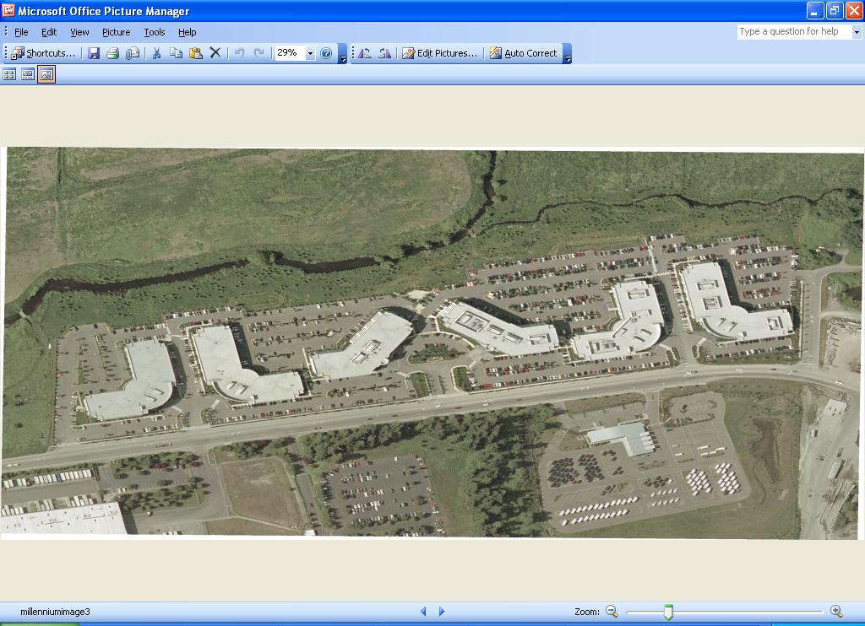The width and height of the screenshot is (865, 626).
Task: Expand formatting toolbar options arrow
Action: tap(567, 53)
